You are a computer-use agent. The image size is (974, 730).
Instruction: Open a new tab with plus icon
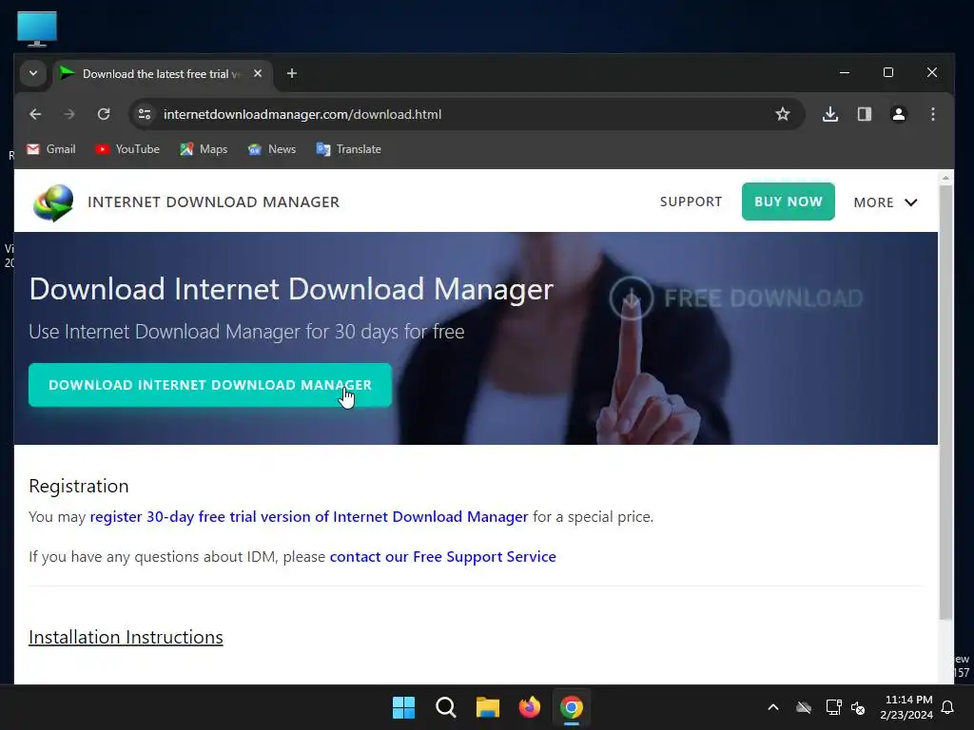[x=291, y=74]
